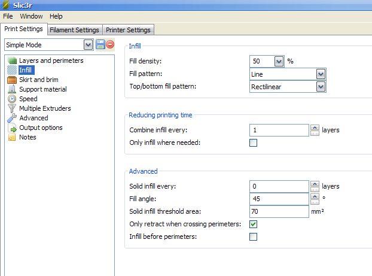This screenshot has height=276, width=372.
Task: Click the Fill density label
Action: point(145,61)
